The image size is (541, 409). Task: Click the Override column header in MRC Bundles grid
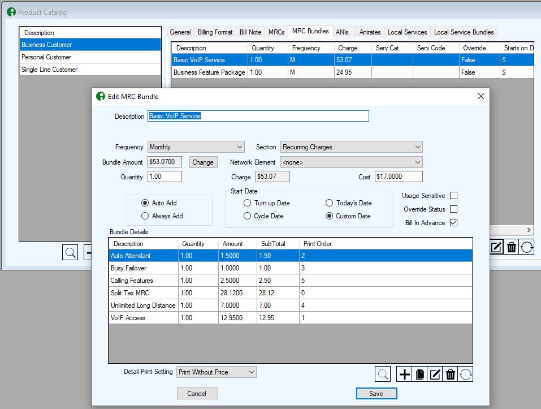pos(479,48)
